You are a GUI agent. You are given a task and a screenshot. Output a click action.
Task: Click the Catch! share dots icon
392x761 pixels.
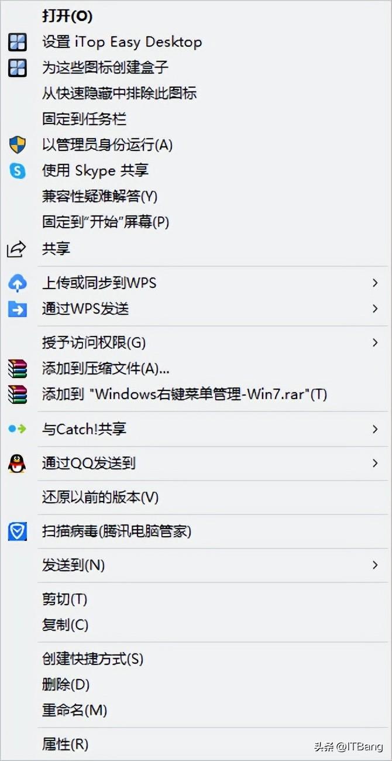pyautogui.click(x=17, y=429)
